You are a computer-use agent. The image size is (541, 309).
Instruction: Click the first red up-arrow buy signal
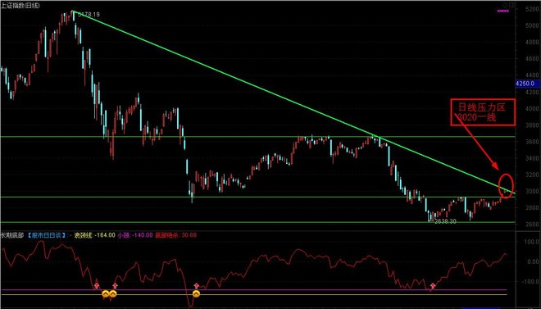(x=97, y=285)
